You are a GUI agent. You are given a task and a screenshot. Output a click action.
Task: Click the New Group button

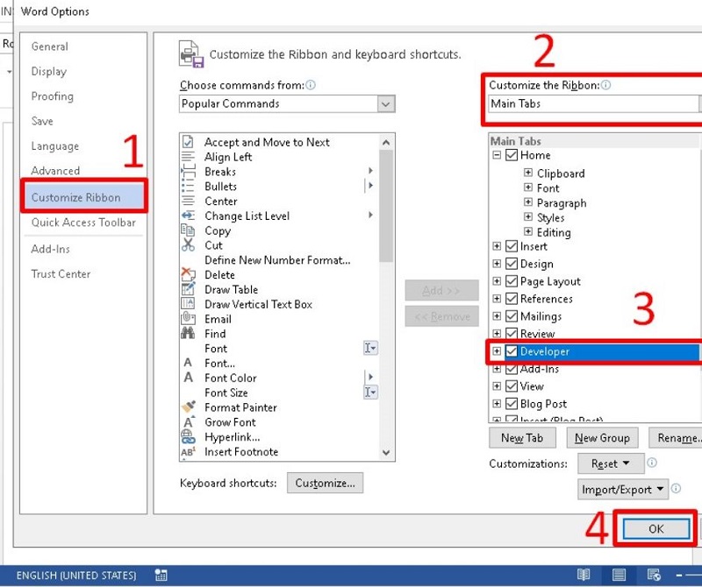[x=602, y=438]
